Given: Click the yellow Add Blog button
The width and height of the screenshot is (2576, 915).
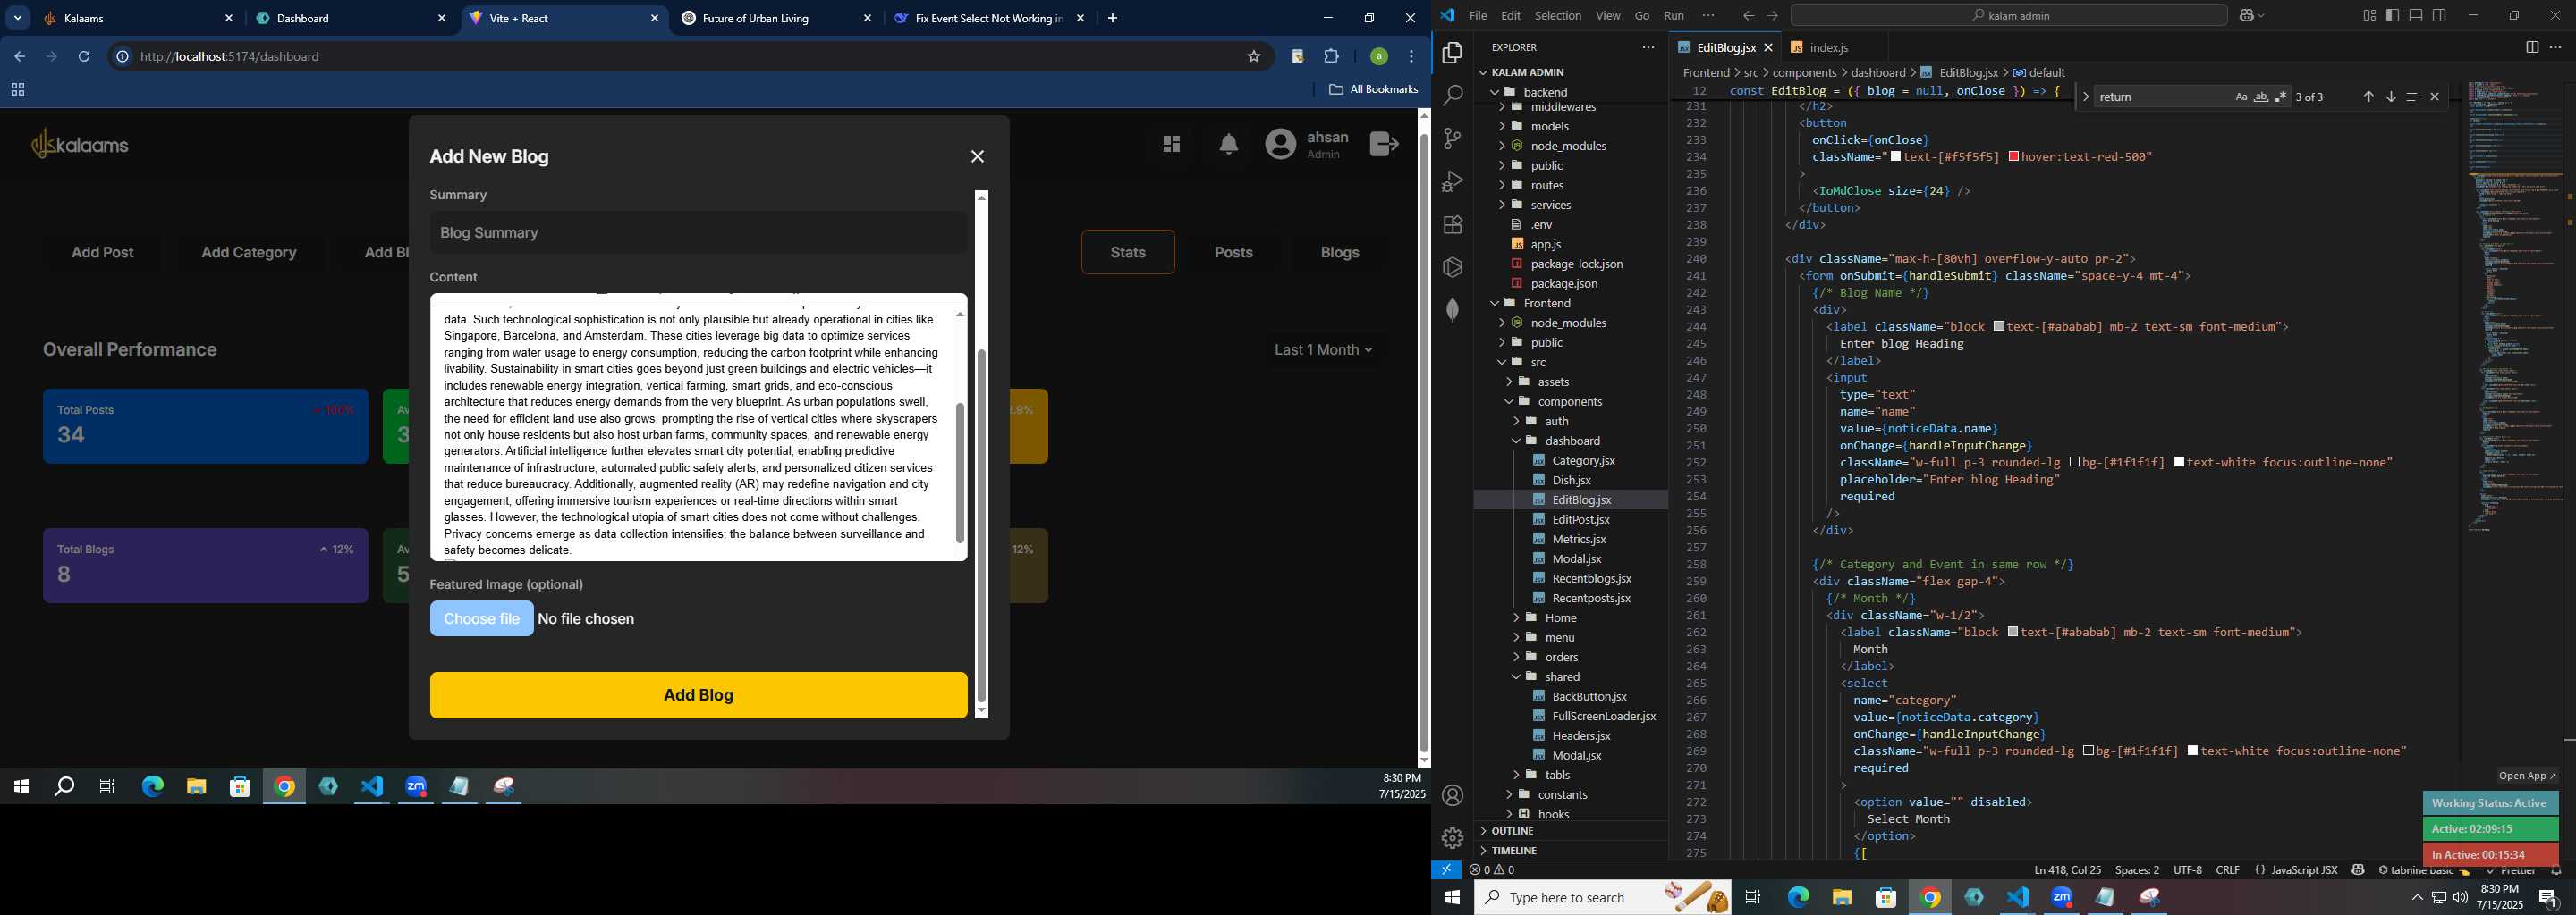Looking at the screenshot, I should (x=698, y=695).
